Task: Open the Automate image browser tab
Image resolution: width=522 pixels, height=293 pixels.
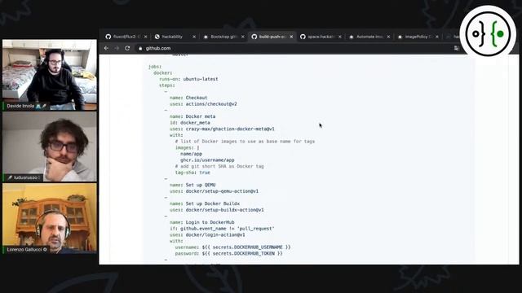Action: [369, 37]
